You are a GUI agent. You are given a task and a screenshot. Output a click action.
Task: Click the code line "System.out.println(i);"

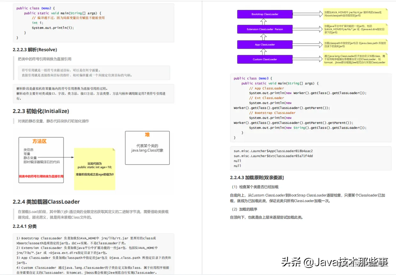pyautogui.click(x=53, y=28)
